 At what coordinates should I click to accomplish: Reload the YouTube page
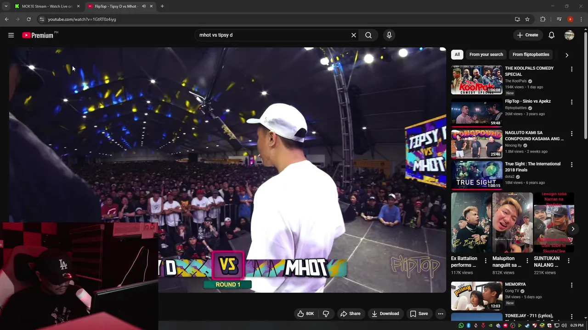point(28,19)
